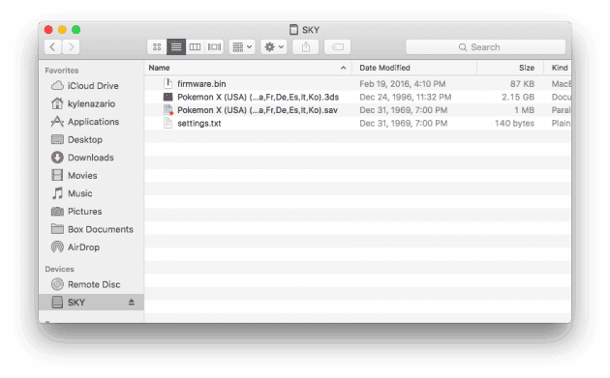Select the Pokemon X .sav file icon

point(168,110)
